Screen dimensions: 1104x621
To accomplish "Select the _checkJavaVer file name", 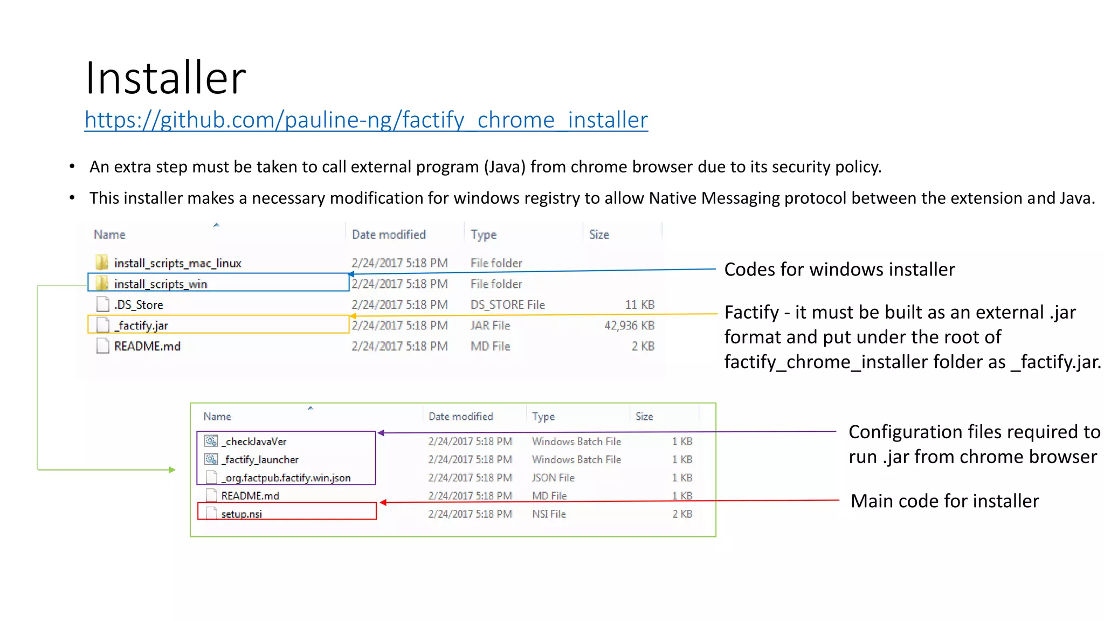I will pos(254,441).
